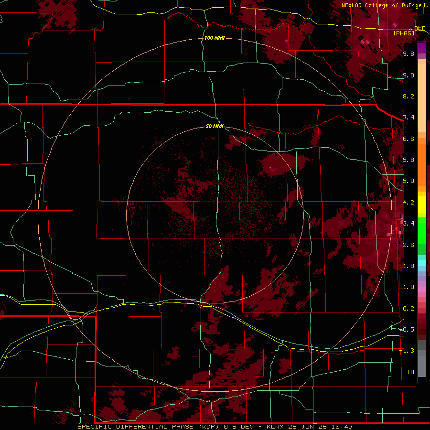The image size is (430, 430).
Task: Click the 10:49 timestamp
Action: point(342,427)
